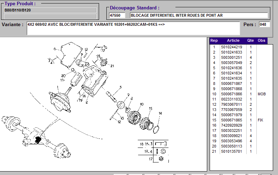Select the BLOCAGE DIFFERENTIEL description field
Screen dimensions: 278x175
[x=198, y=16]
